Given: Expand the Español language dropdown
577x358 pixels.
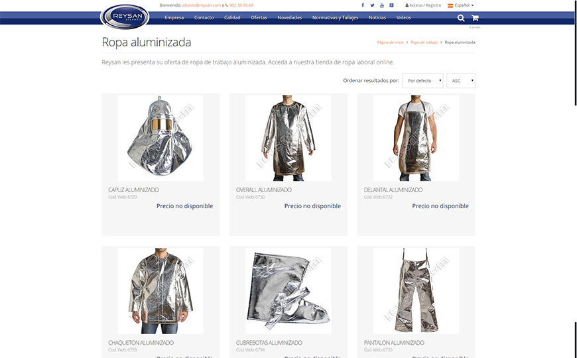Looking at the screenshot, I should pyautogui.click(x=464, y=5).
